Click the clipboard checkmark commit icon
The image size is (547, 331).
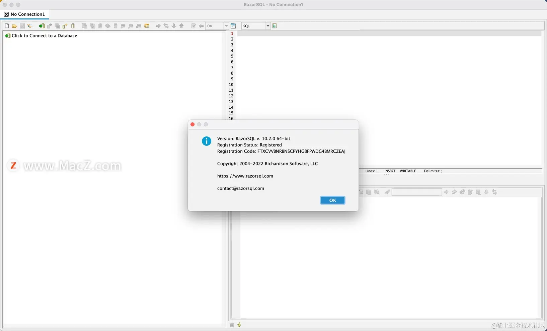tap(193, 26)
